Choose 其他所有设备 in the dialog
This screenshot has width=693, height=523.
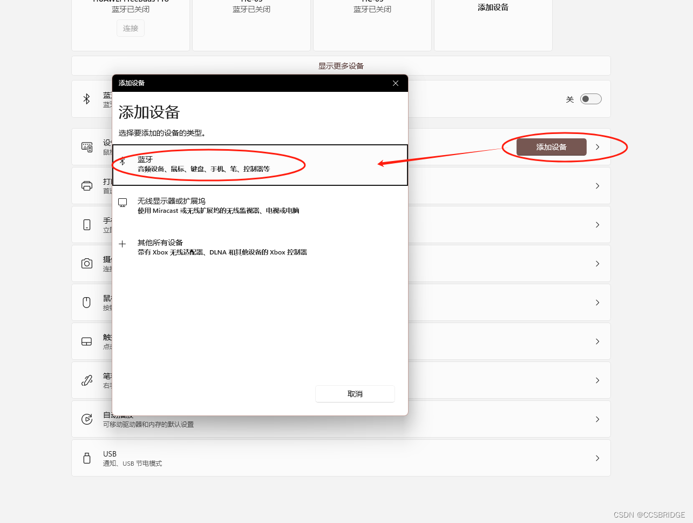[160, 243]
